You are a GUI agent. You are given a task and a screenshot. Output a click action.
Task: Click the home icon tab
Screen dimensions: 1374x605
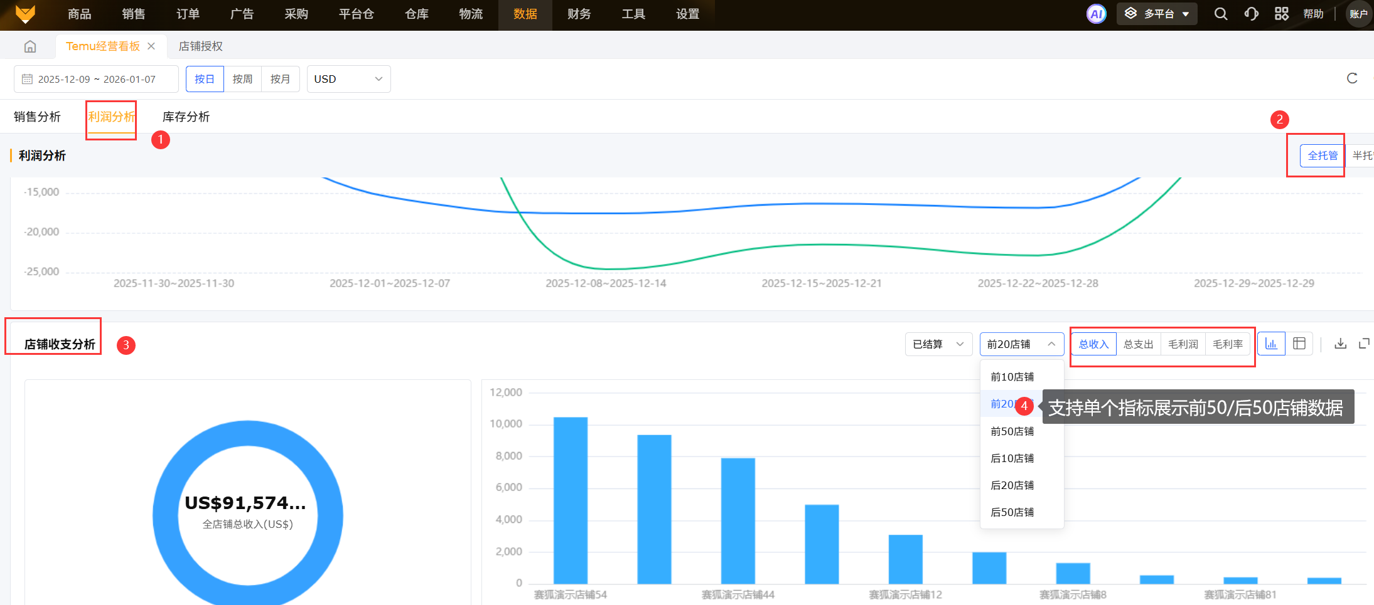coord(30,46)
